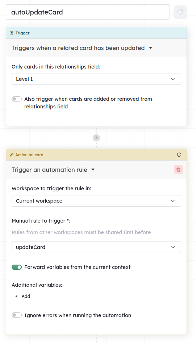Enable trigger when cards are added or removed
Viewport: 196px width, 344px height.
coord(17,99)
